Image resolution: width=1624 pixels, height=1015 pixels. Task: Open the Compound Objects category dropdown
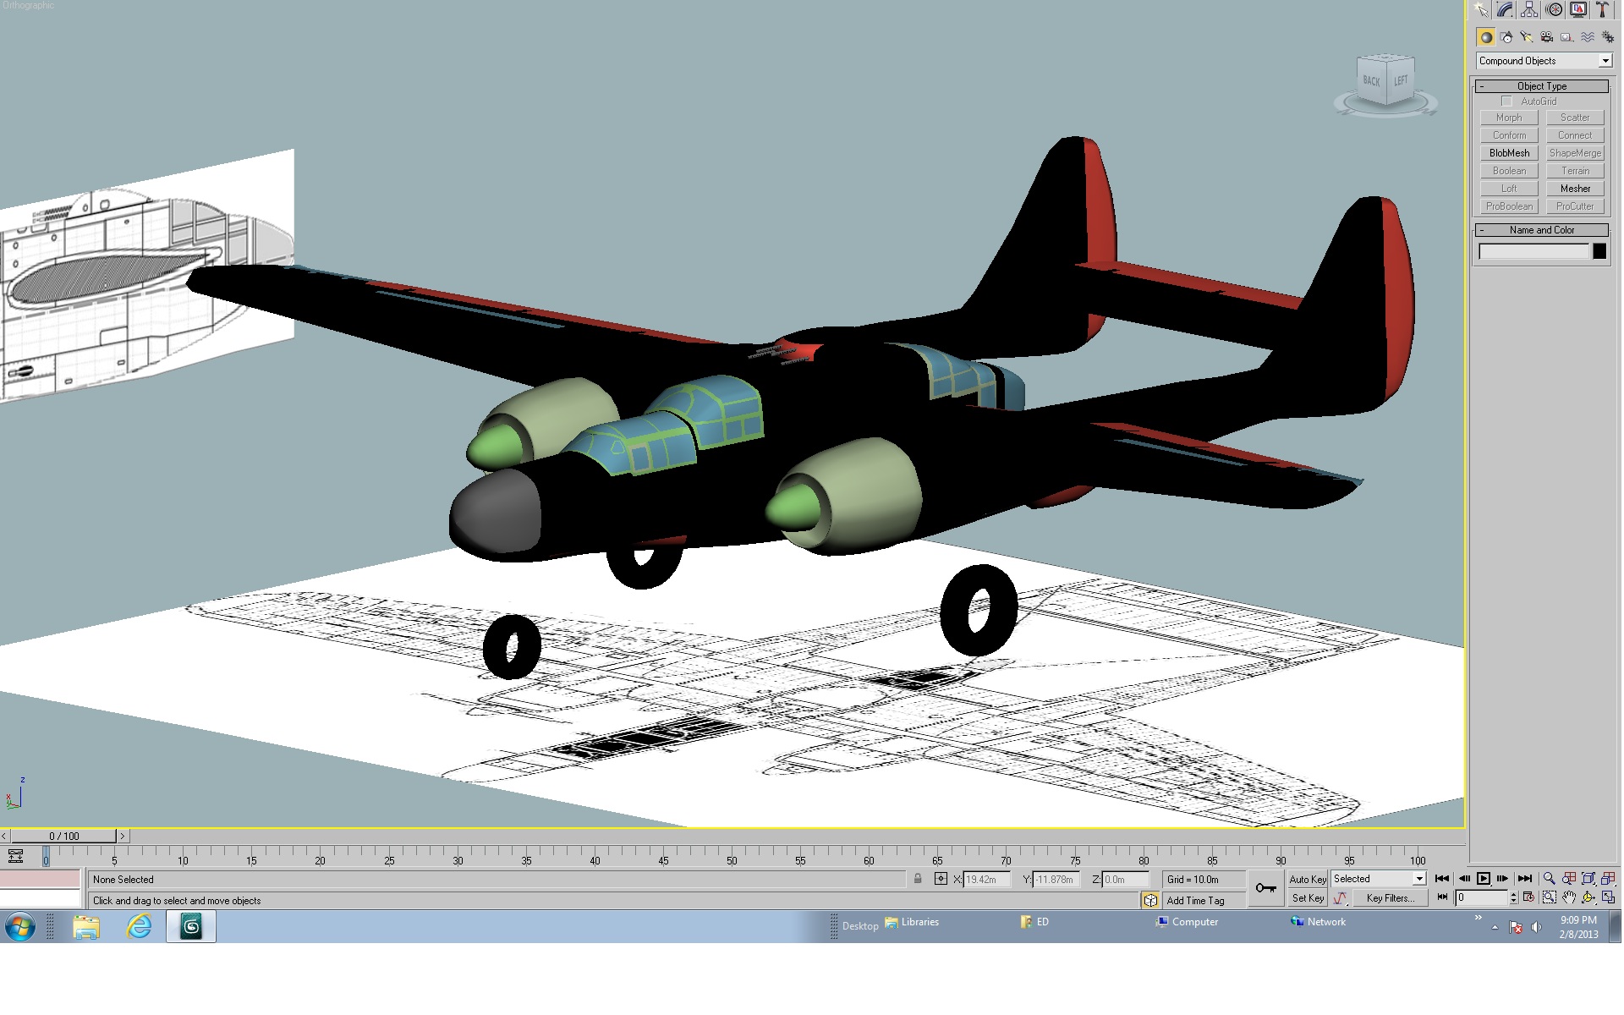(x=1544, y=61)
